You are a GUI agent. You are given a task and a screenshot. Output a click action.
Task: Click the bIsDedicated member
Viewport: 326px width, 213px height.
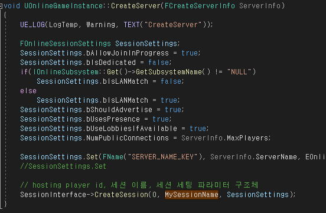(111, 63)
